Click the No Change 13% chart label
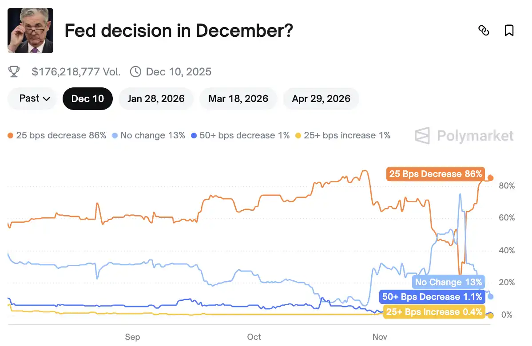This screenshot has height=346, width=532. (x=448, y=282)
